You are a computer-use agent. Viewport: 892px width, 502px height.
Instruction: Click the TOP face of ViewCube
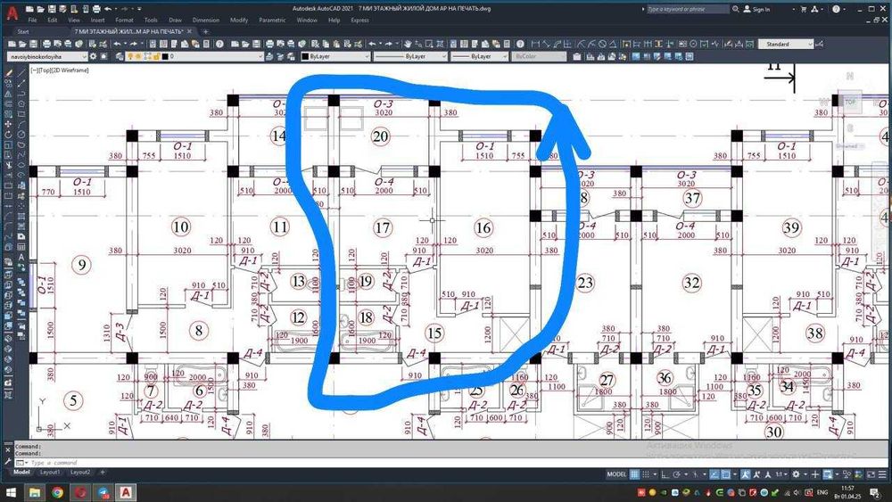850,103
